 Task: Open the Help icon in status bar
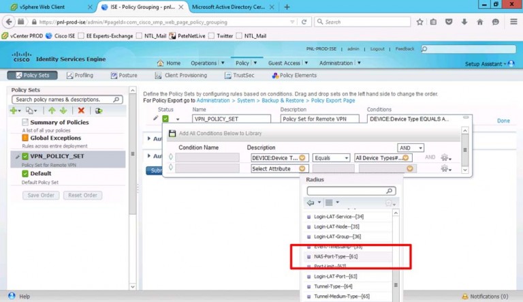pos(12,296)
